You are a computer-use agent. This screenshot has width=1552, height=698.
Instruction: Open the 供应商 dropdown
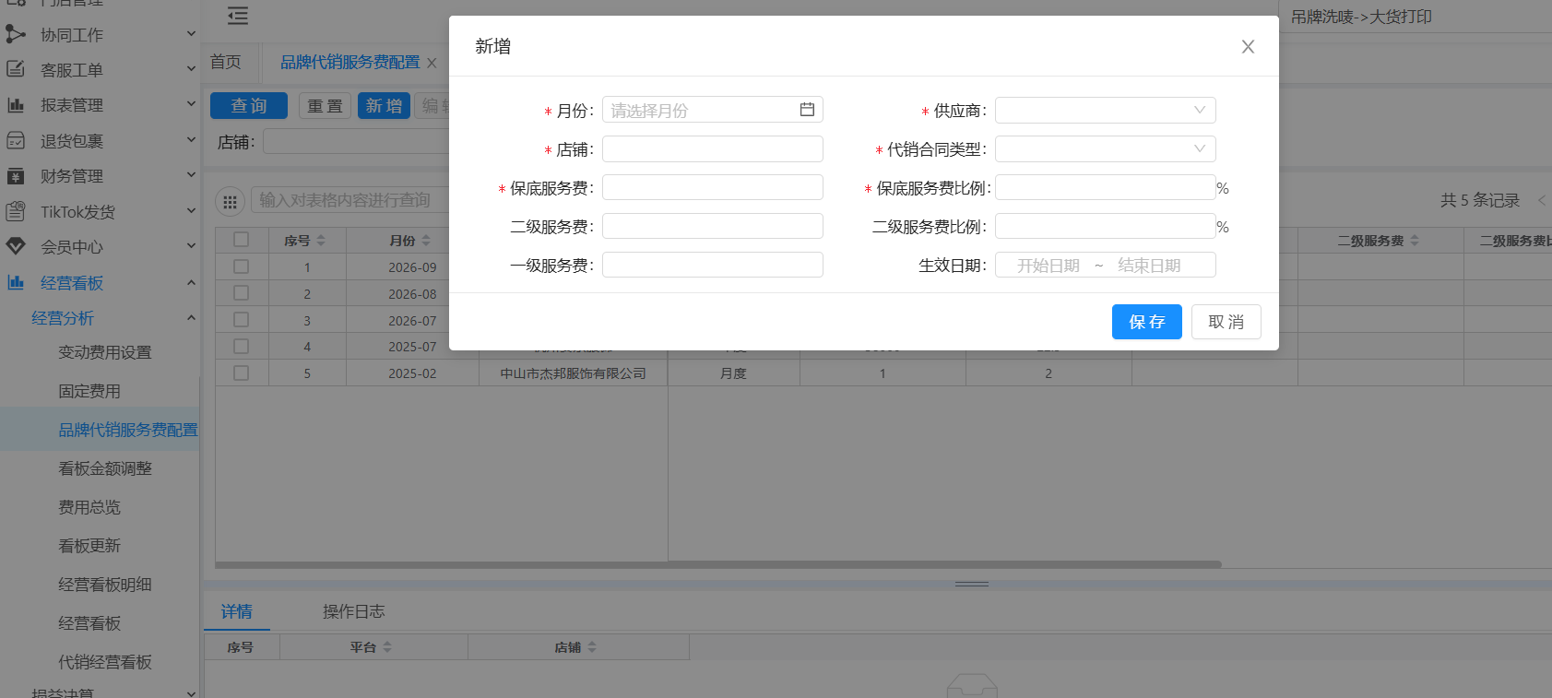(x=1105, y=111)
